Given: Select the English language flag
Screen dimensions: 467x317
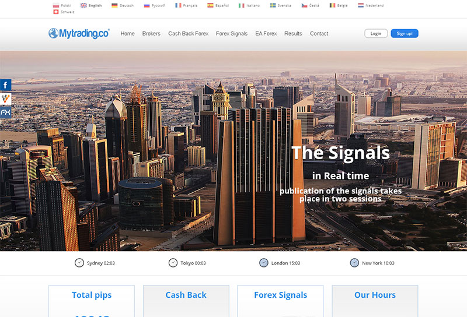Looking at the screenshot, I should tap(83, 5).
